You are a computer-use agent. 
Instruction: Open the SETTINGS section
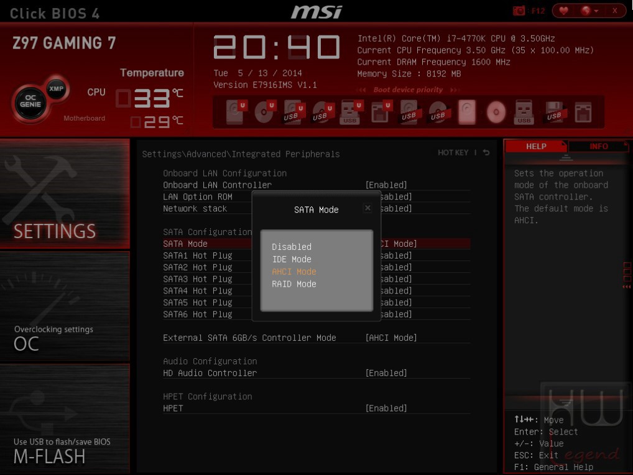click(65, 194)
